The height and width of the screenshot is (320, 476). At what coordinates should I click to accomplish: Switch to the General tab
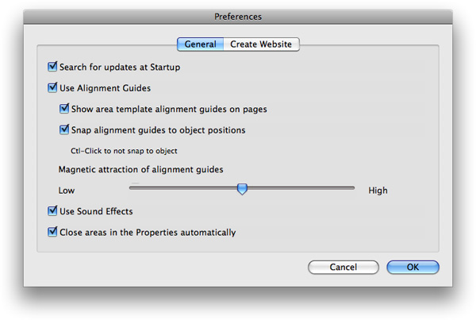pos(201,44)
